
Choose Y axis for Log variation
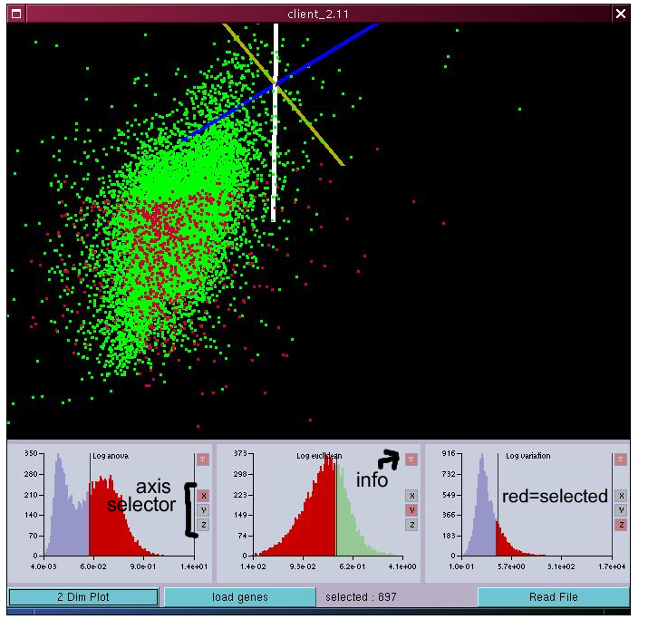(x=621, y=510)
